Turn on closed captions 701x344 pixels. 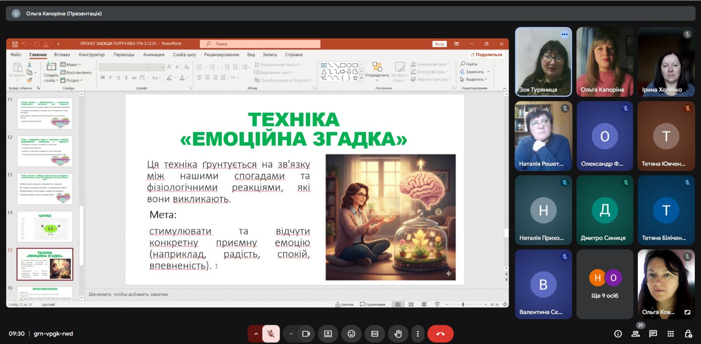[375, 334]
